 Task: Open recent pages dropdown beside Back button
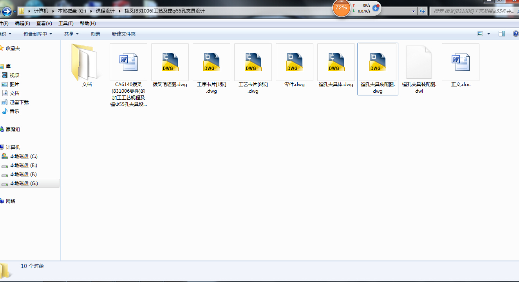coord(15,11)
